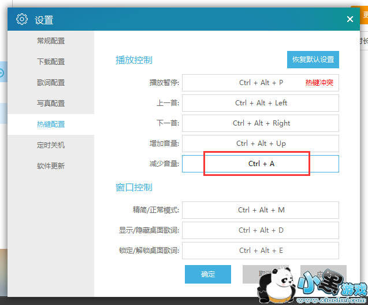
Task: Select the 歌词配置 sidebar item
Action: (x=51, y=83)
